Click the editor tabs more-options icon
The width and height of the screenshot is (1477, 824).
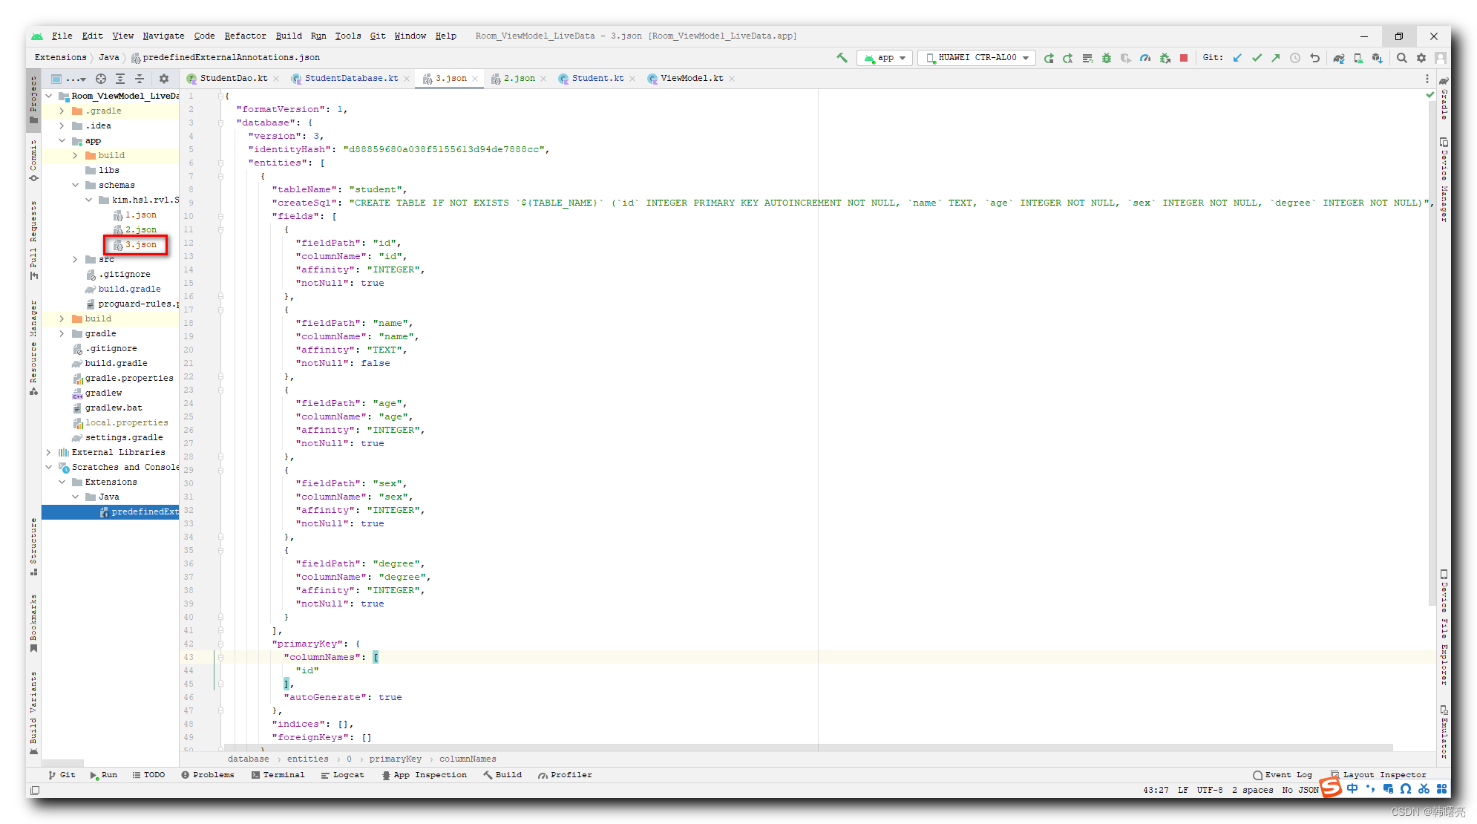coord(1427,79)
